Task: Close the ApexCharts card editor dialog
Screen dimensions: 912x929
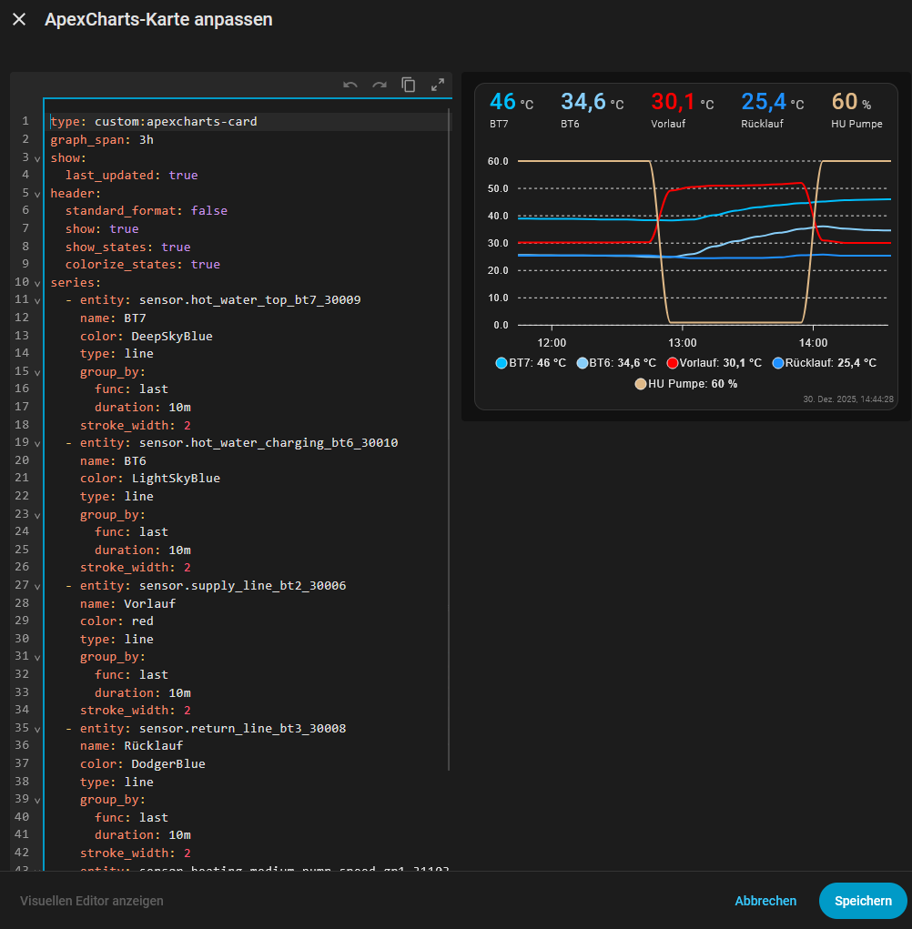Action: (19, 19)
